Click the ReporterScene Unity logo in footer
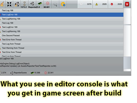 pyautogui.click(x=12, y=73)
